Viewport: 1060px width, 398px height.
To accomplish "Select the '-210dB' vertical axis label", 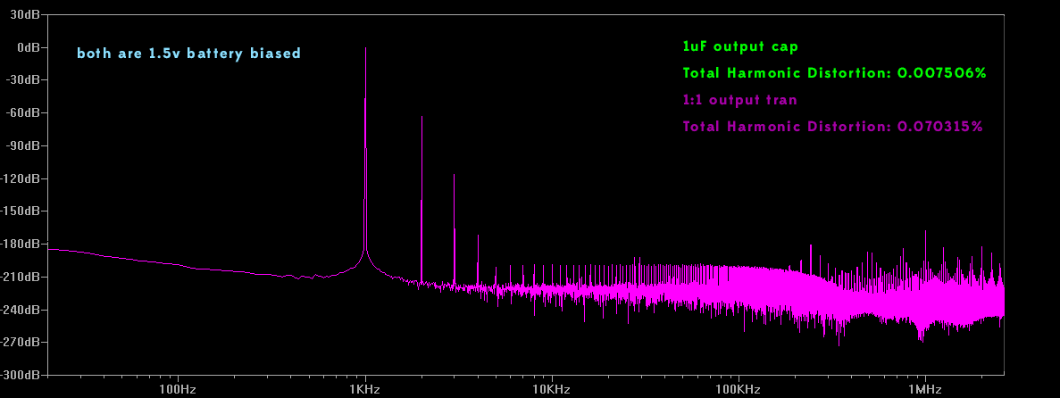I will 21,277.
